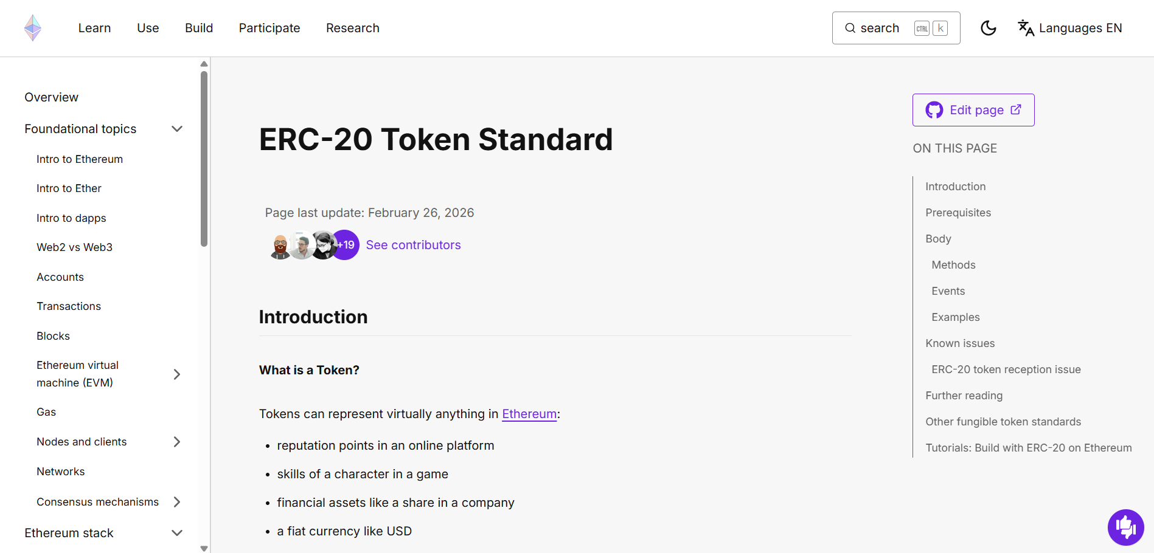Open the See contributors link
Image resolution: width=1154 pixels, height=553 pixels.
[413, 244]
